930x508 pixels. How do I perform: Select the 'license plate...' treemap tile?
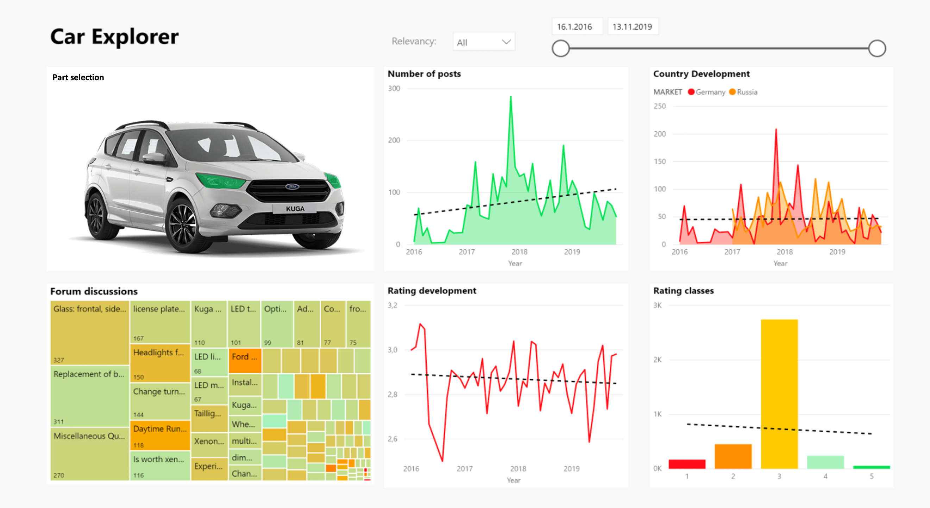[x=160, y=322]
